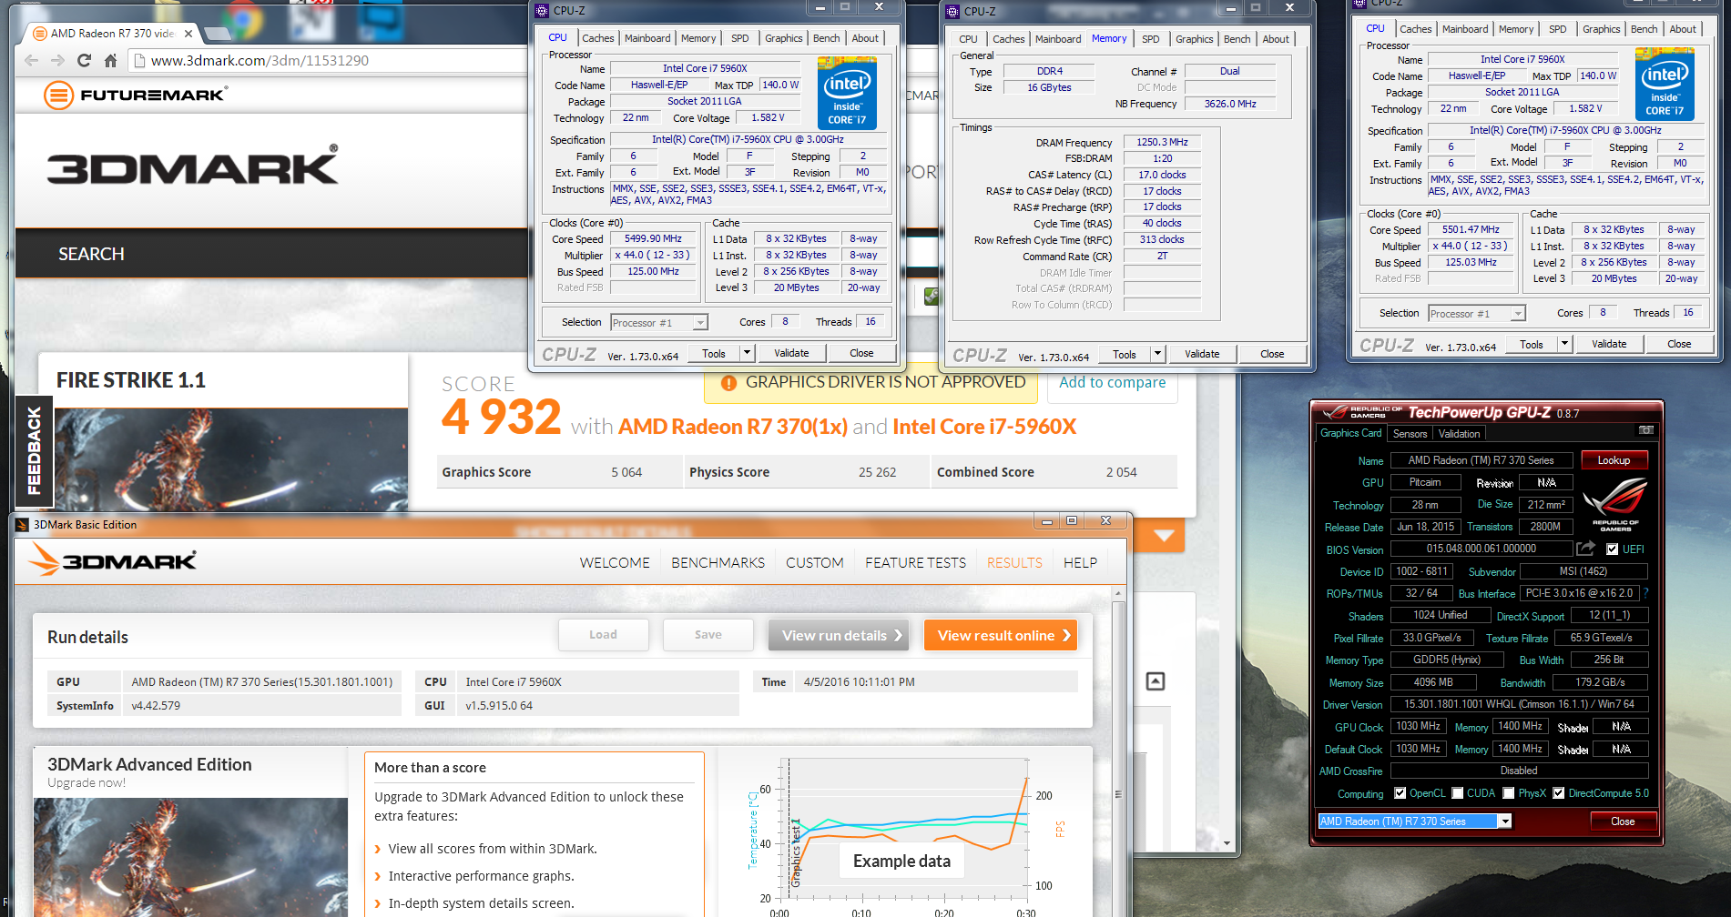The image size is (1731, 917).
Task: Click the scroll-up arrow in 3DMark app
Action: click(x=1118, y=594)
